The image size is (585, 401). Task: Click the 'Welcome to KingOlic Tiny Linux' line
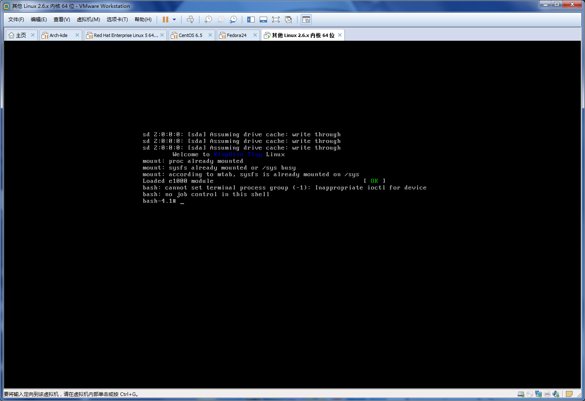pyautogui.click(x=229, y=155)
